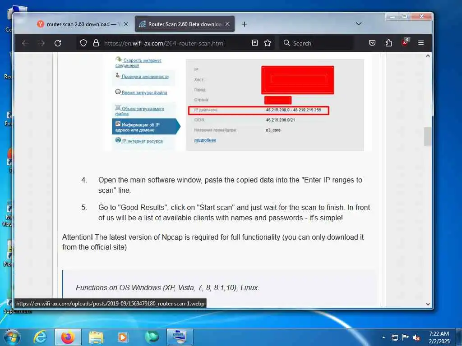Screen dimensions: 462x346
Task: Click the Firefox taskbar icon
Action: click(68, 337)
